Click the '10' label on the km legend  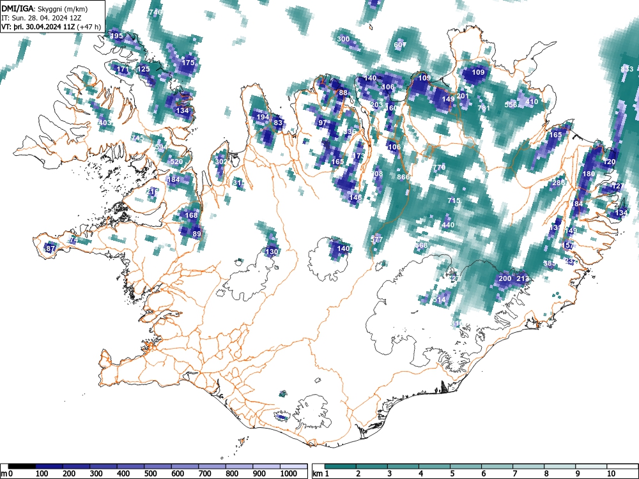click(611, 474)
